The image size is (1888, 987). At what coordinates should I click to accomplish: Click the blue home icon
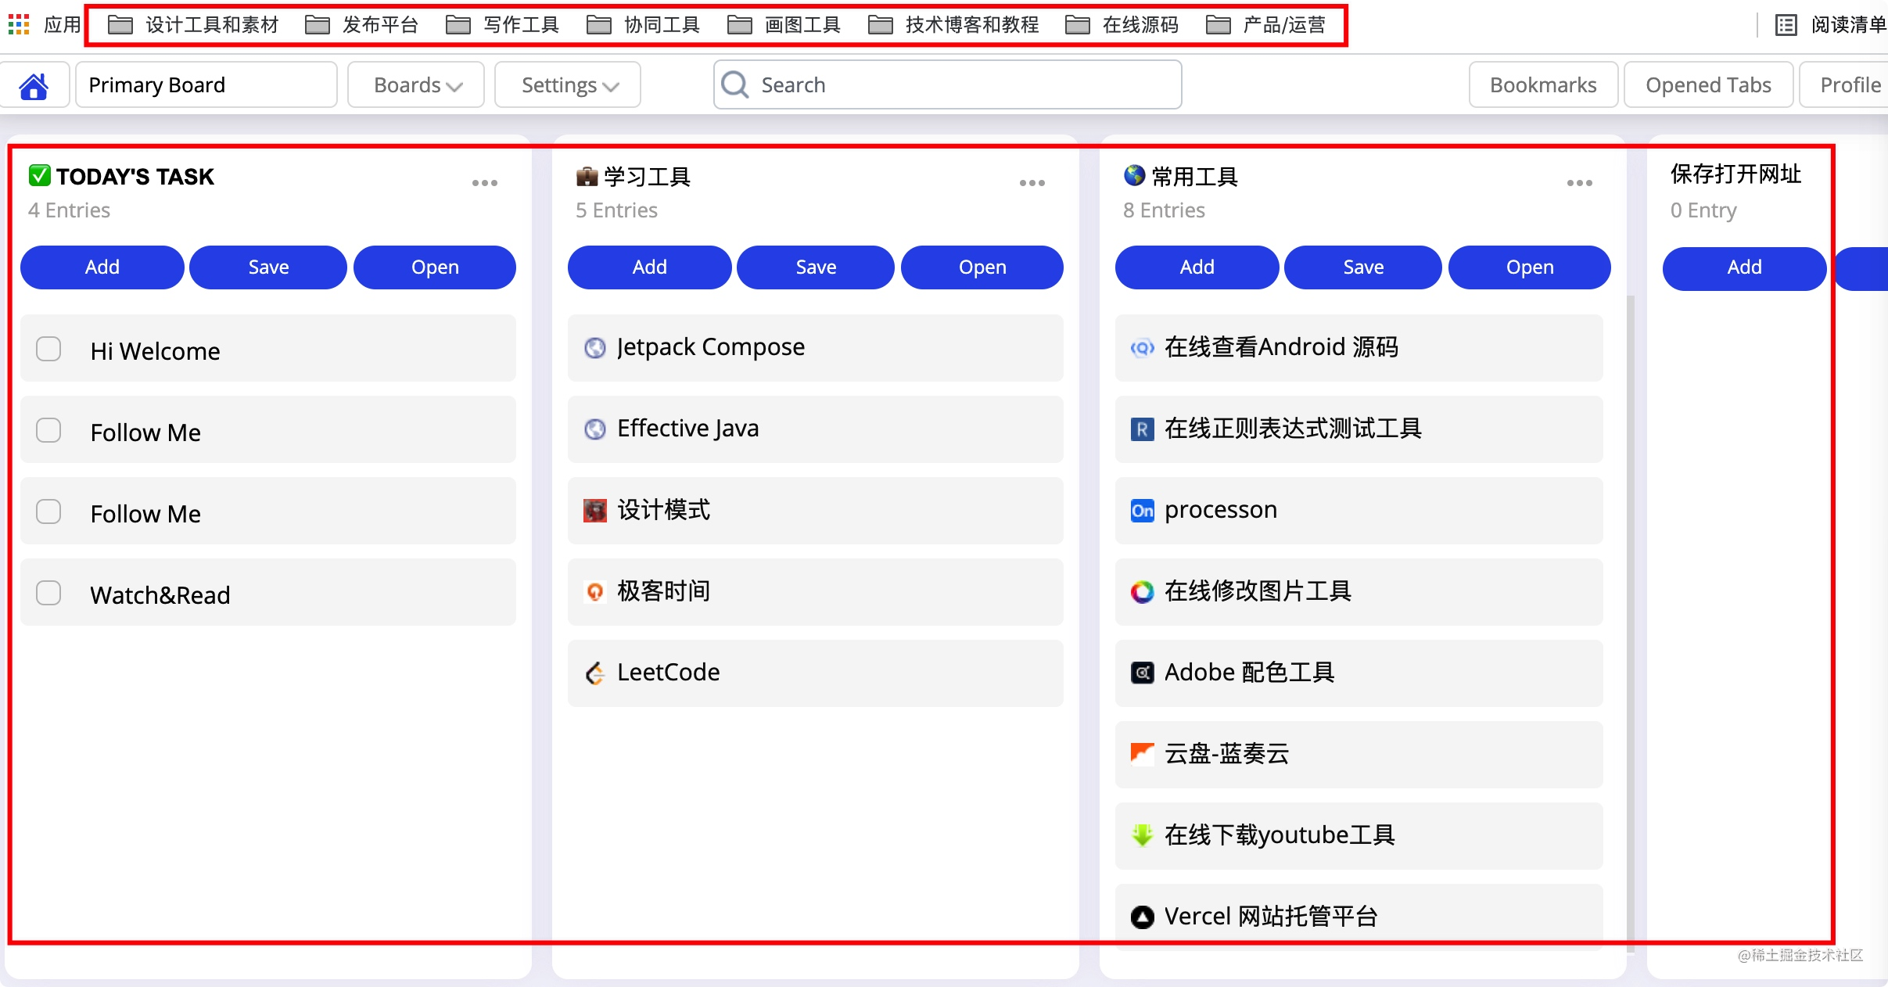click(x=34, y=85)
